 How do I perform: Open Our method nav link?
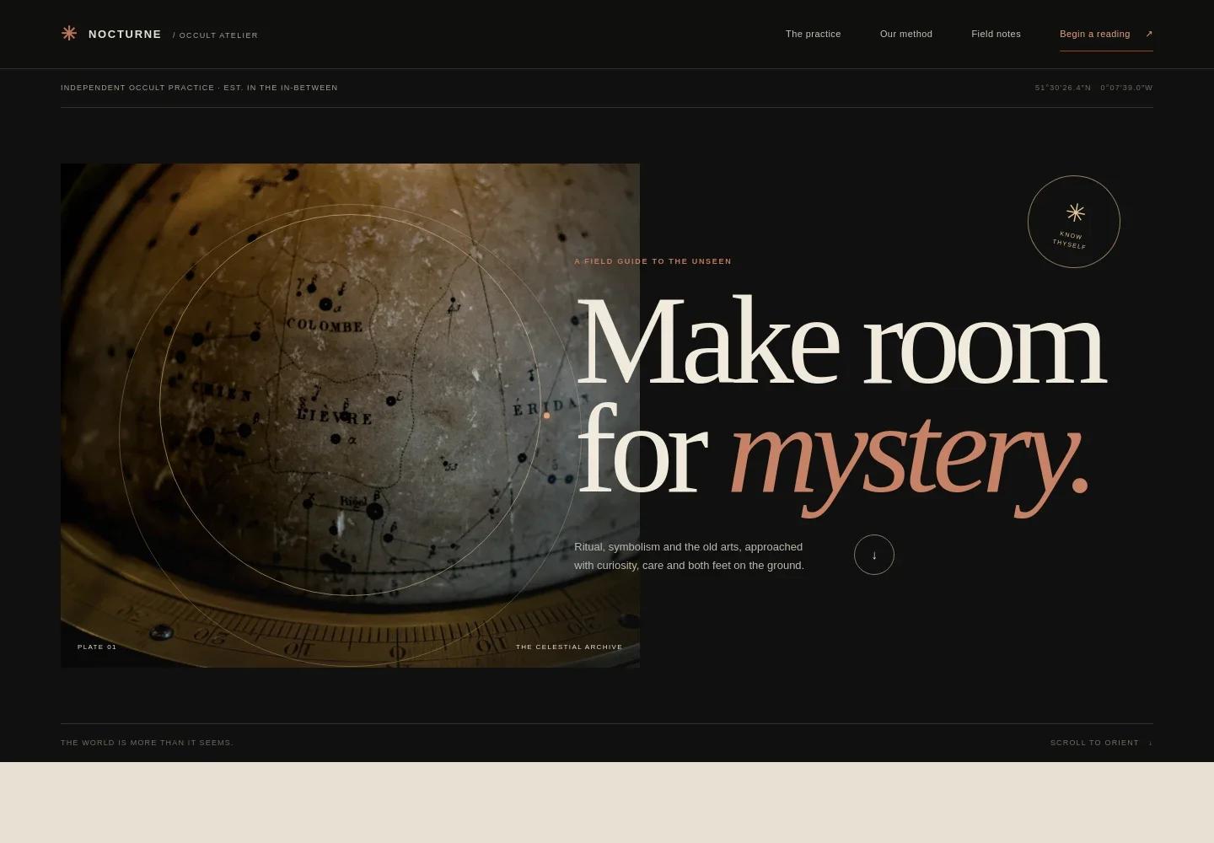coord(906,34)
